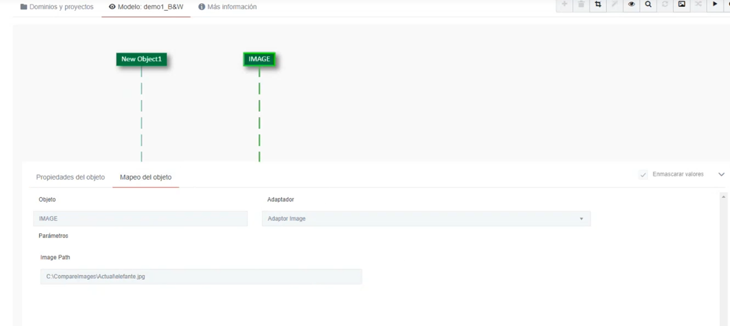Click the eye view icon in toolbar
The width and height of the screenshot is (730, 326).
[631, 4]
